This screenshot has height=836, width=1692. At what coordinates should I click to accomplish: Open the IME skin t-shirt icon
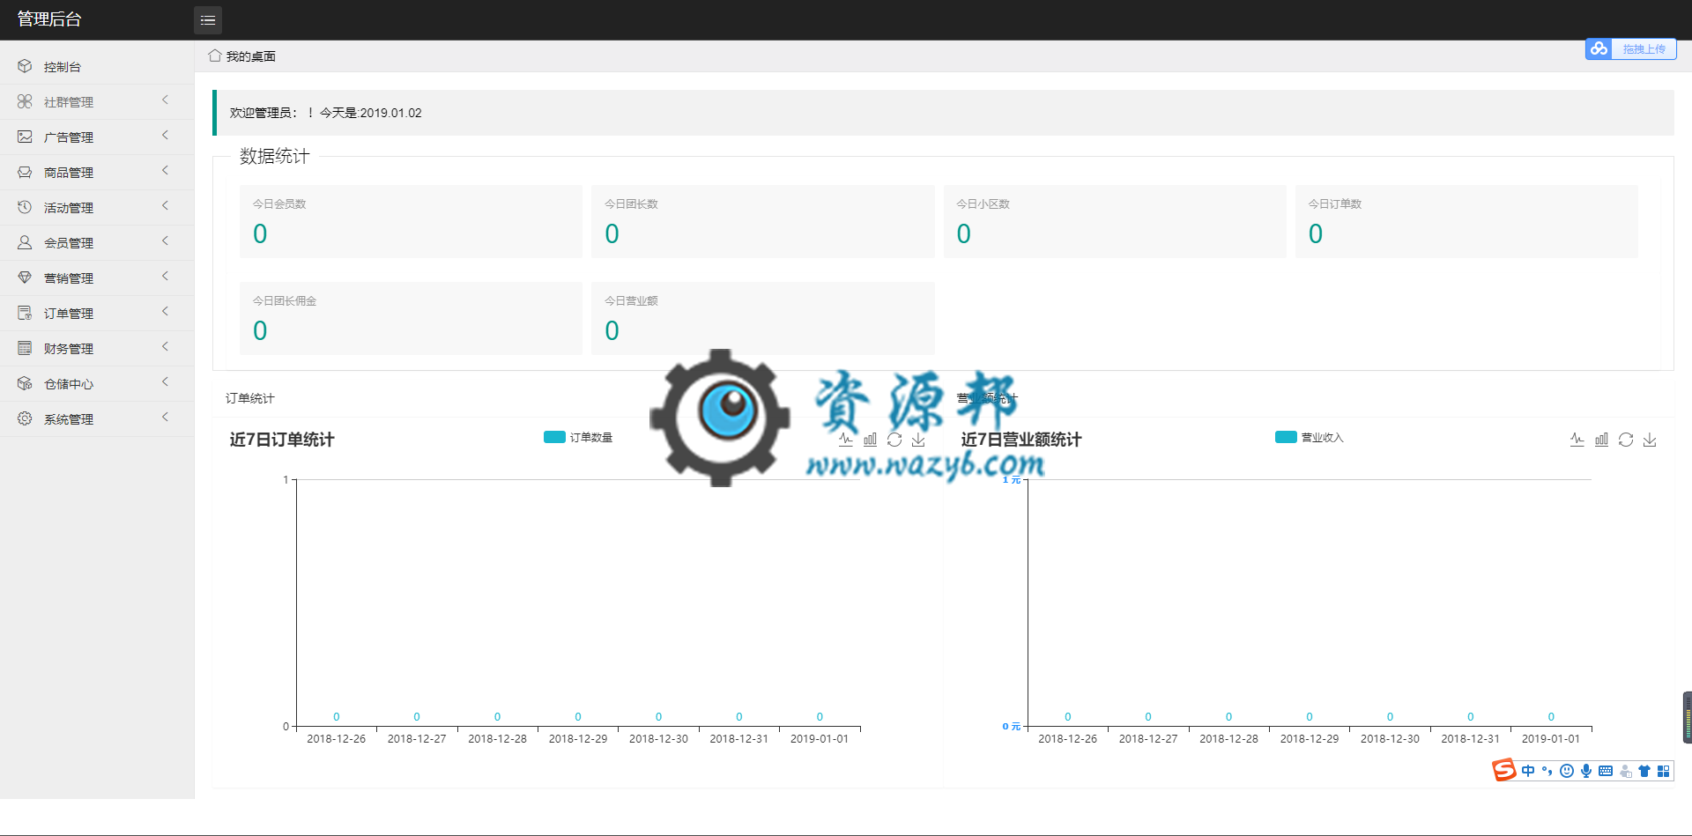click(x=1644, y=771)
